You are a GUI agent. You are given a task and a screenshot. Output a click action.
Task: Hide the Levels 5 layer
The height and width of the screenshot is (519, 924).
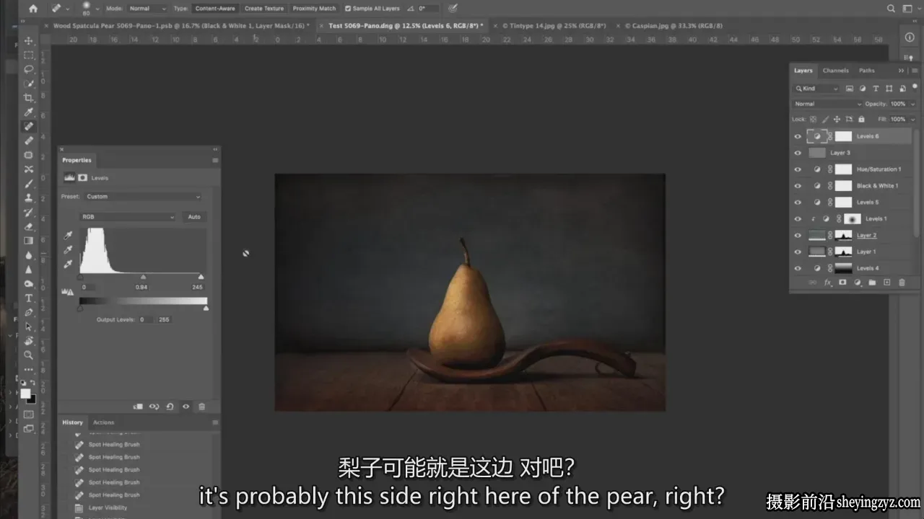point(798,203)
